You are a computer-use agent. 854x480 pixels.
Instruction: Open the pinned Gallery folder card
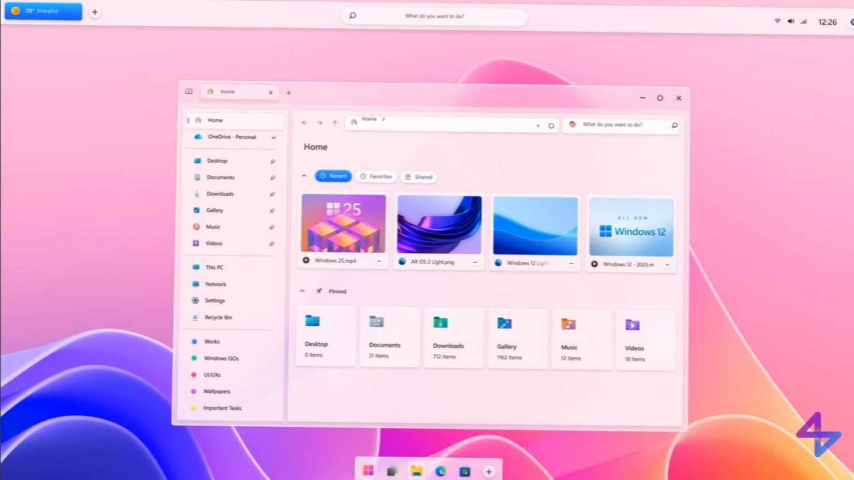pyautogui.click(x=518, y=339)
